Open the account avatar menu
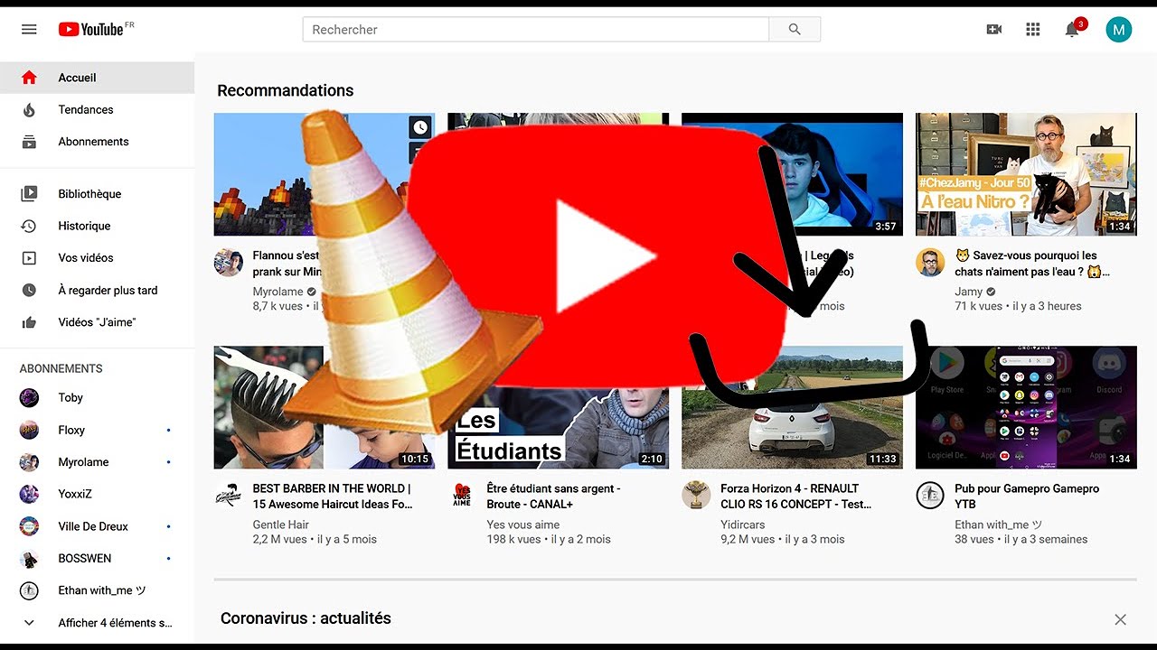Viewport: 1157px width, 650px height. (1118, 29)
